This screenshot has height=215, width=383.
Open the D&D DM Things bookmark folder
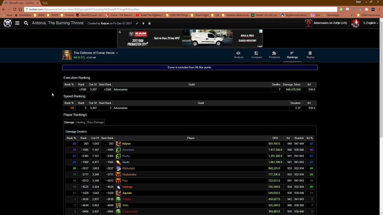click(177, 15)
